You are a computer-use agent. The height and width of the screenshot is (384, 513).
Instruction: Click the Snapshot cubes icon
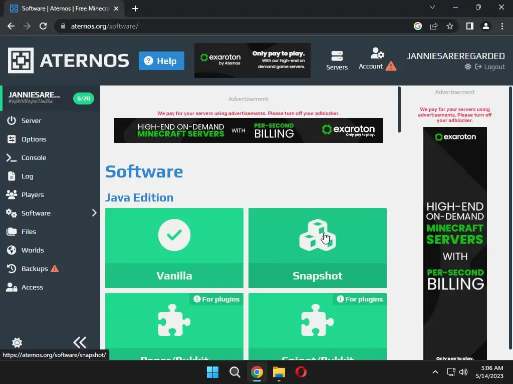[x=317, y=235]
